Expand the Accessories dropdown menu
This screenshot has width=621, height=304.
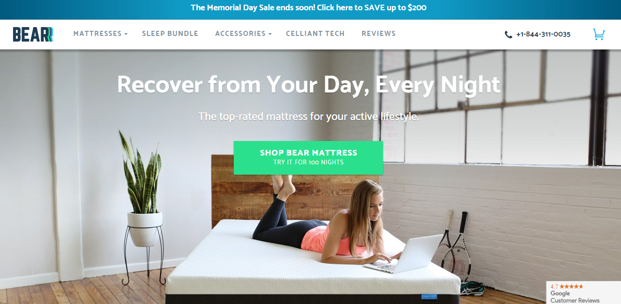pos(243,34)
